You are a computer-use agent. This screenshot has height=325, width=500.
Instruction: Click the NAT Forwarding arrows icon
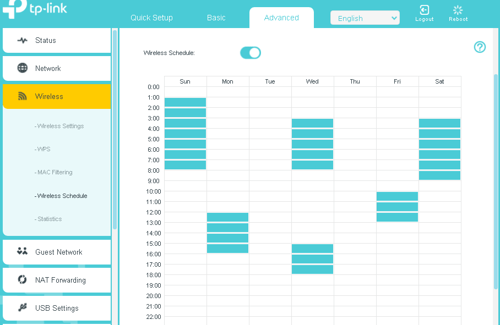(x=23, y=280)
